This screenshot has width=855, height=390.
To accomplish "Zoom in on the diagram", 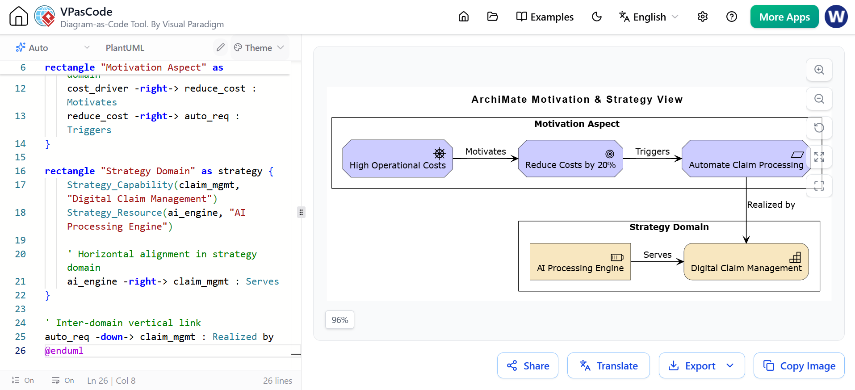I will pos(819,70).
